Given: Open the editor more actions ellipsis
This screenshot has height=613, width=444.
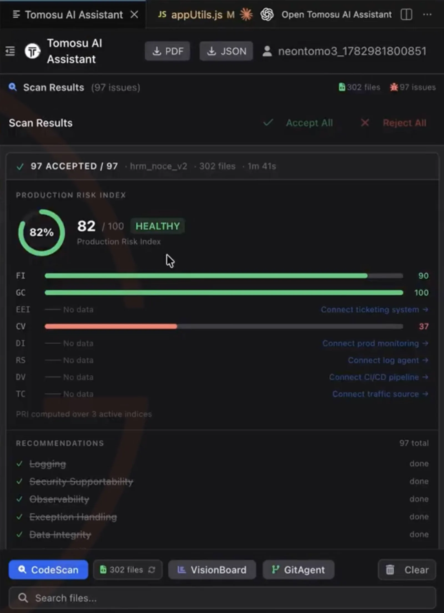Looking at the screenshot, I should click(427, 14).
